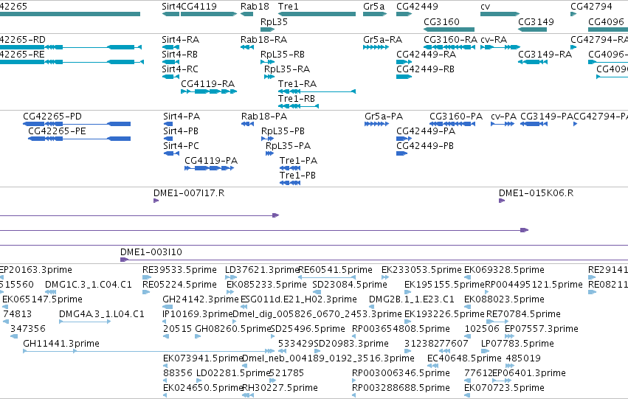
Task: Open the DME1-003I10 BAC clone
Action: click(374, 260)
